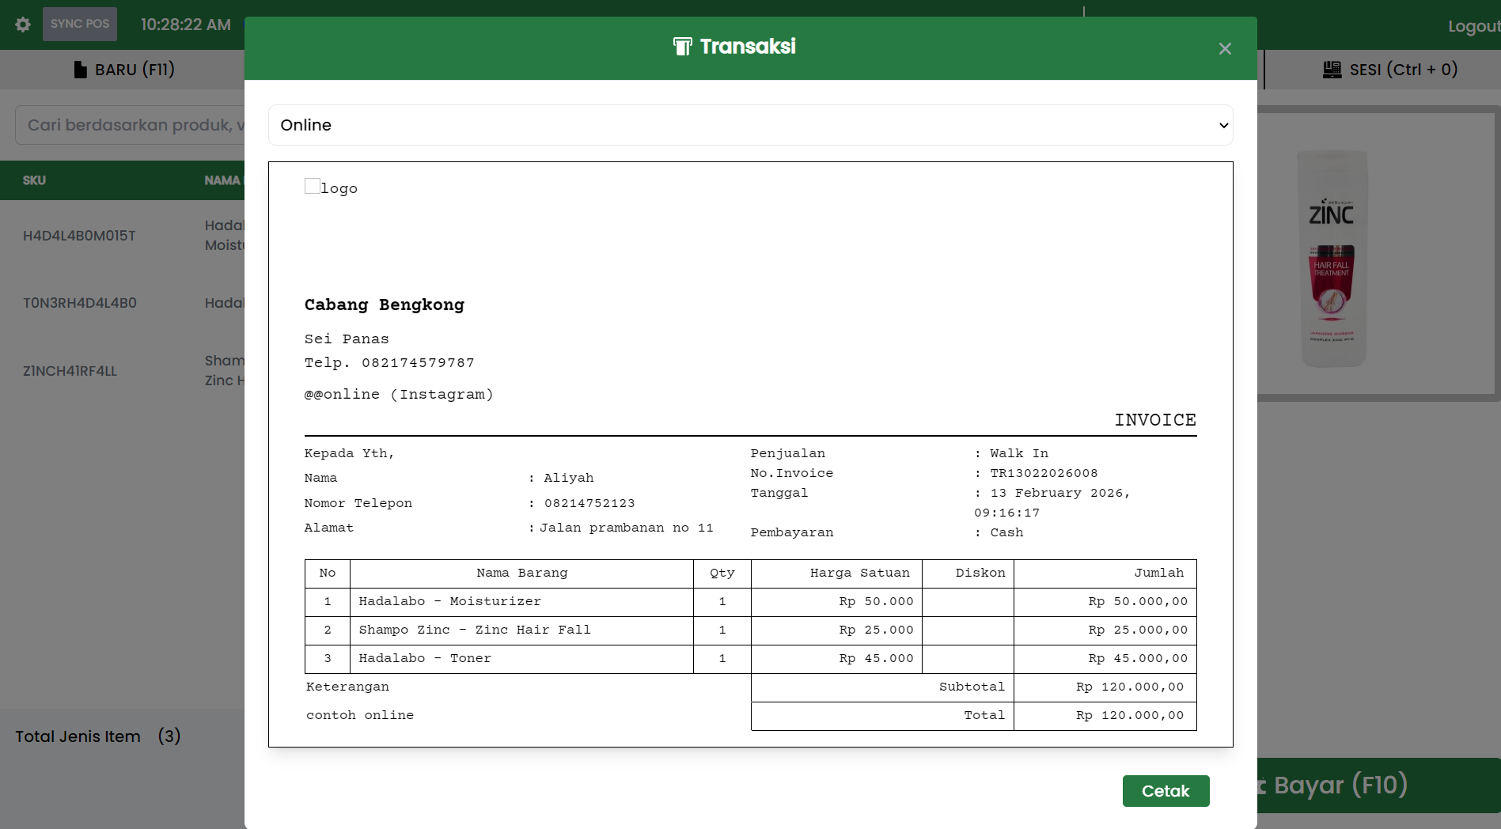Click the Transaksi header receipt icon
The height and width of the screenshot is (829, 1501).
(682, 47)
